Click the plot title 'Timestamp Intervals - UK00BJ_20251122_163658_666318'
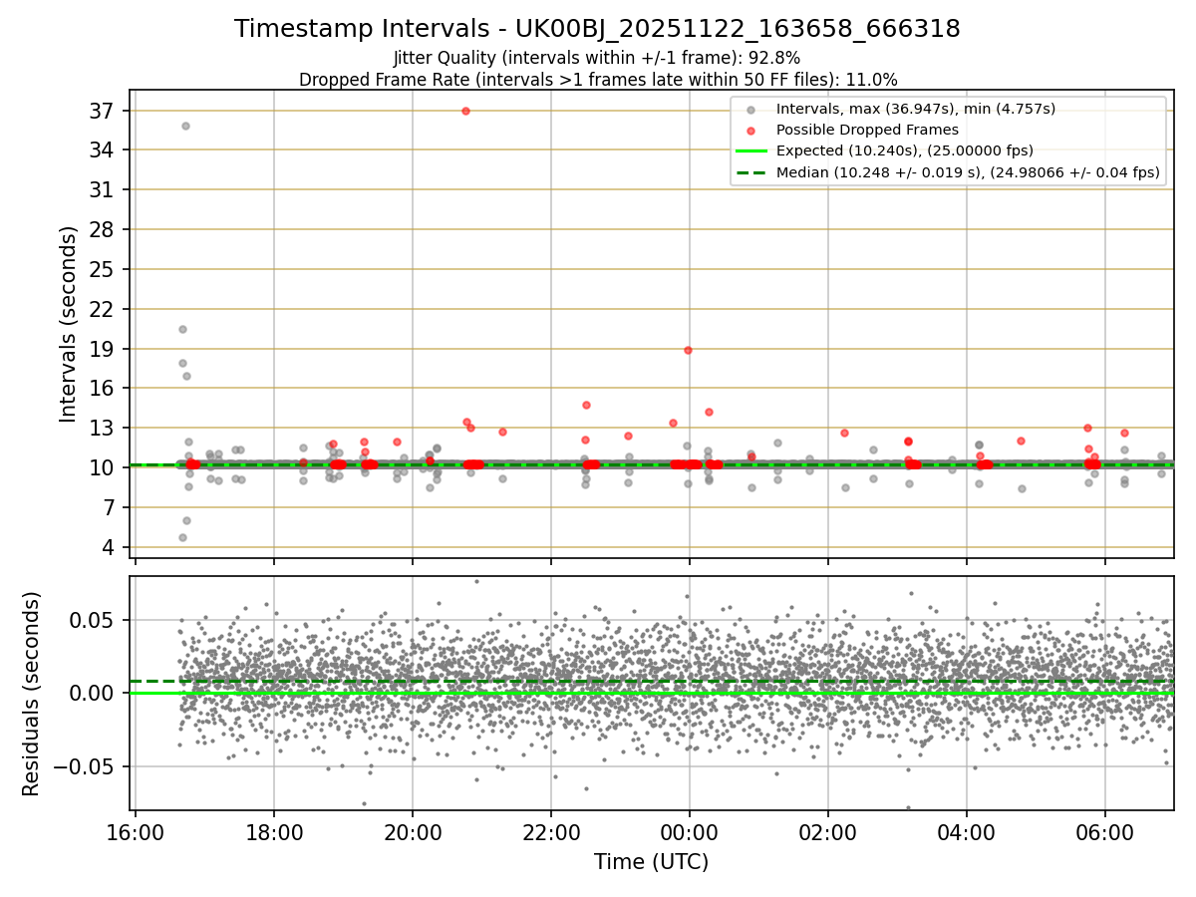 point(597,29)
